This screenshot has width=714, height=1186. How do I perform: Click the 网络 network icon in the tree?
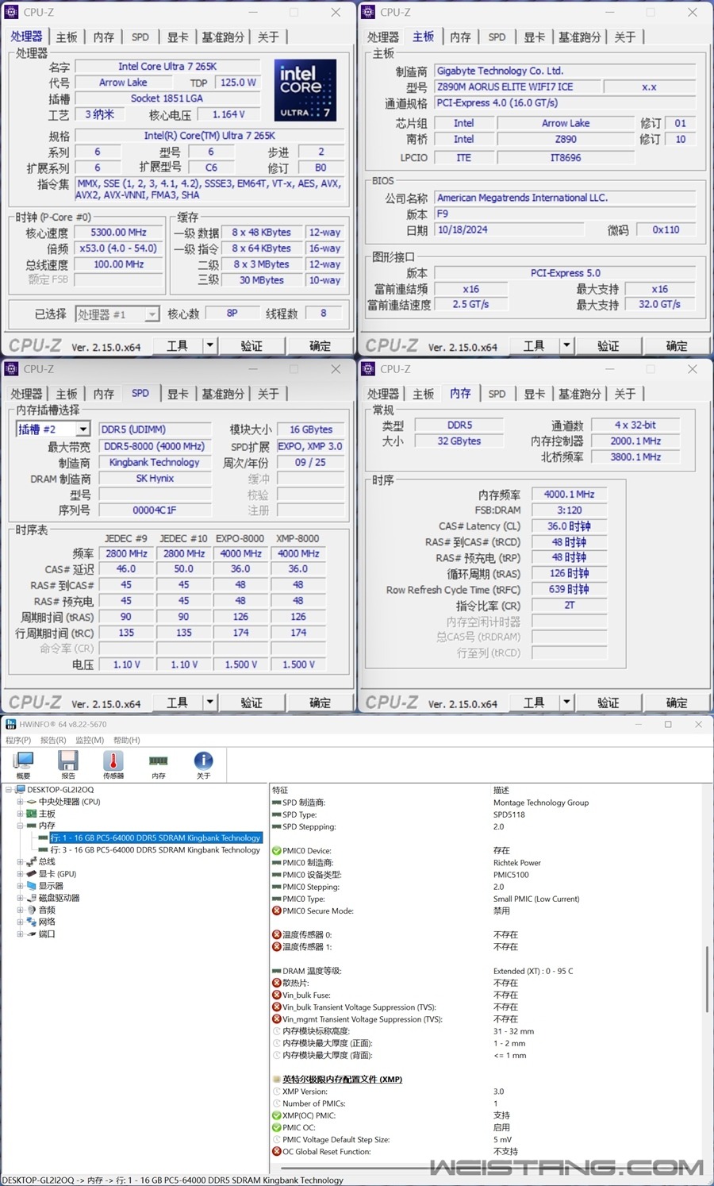tap(32, 922)
